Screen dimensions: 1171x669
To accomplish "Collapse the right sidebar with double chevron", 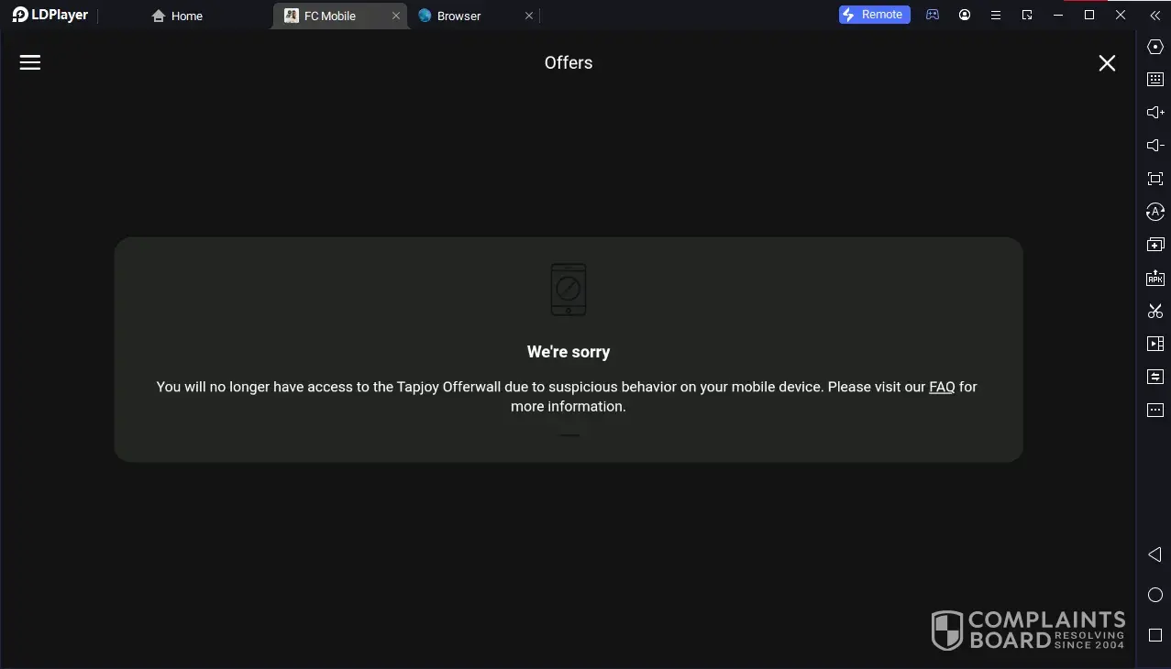I will 1154,16.
